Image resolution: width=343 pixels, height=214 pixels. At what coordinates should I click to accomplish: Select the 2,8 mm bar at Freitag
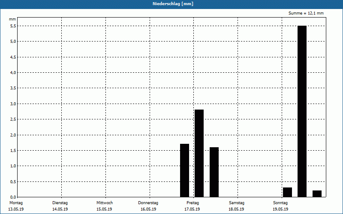click(199, 153)
